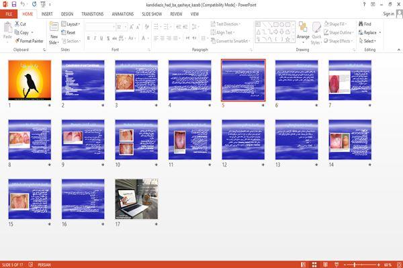The width and height of the screenshot is (403, 268).
Task: Start slide show from status bar icon
Action: [x=337, y=265]
